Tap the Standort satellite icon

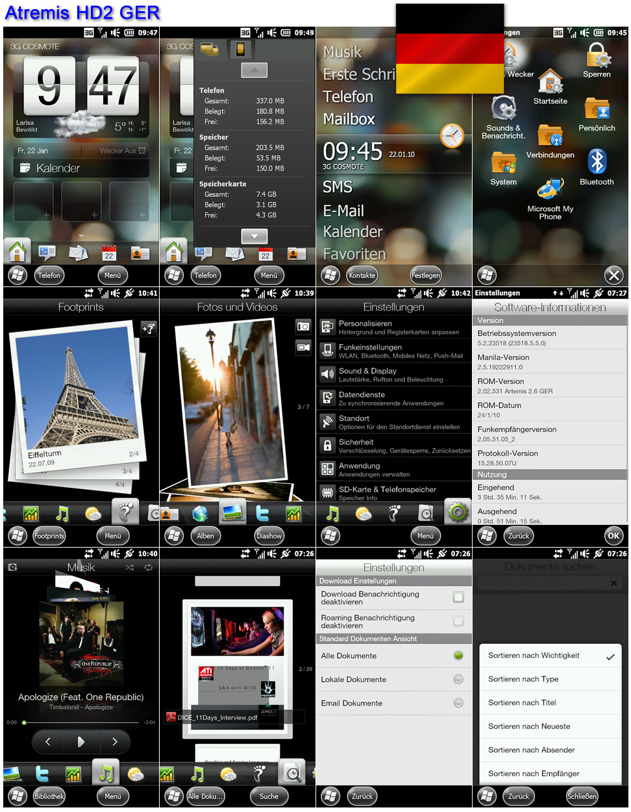tap(327, 422)
